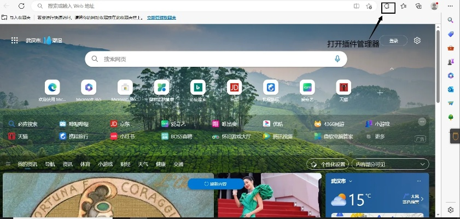Open the BOSS直聘 shortcut link
This screenshot has width=460, height=219.
pyautogui.click(x=177, y=136)
